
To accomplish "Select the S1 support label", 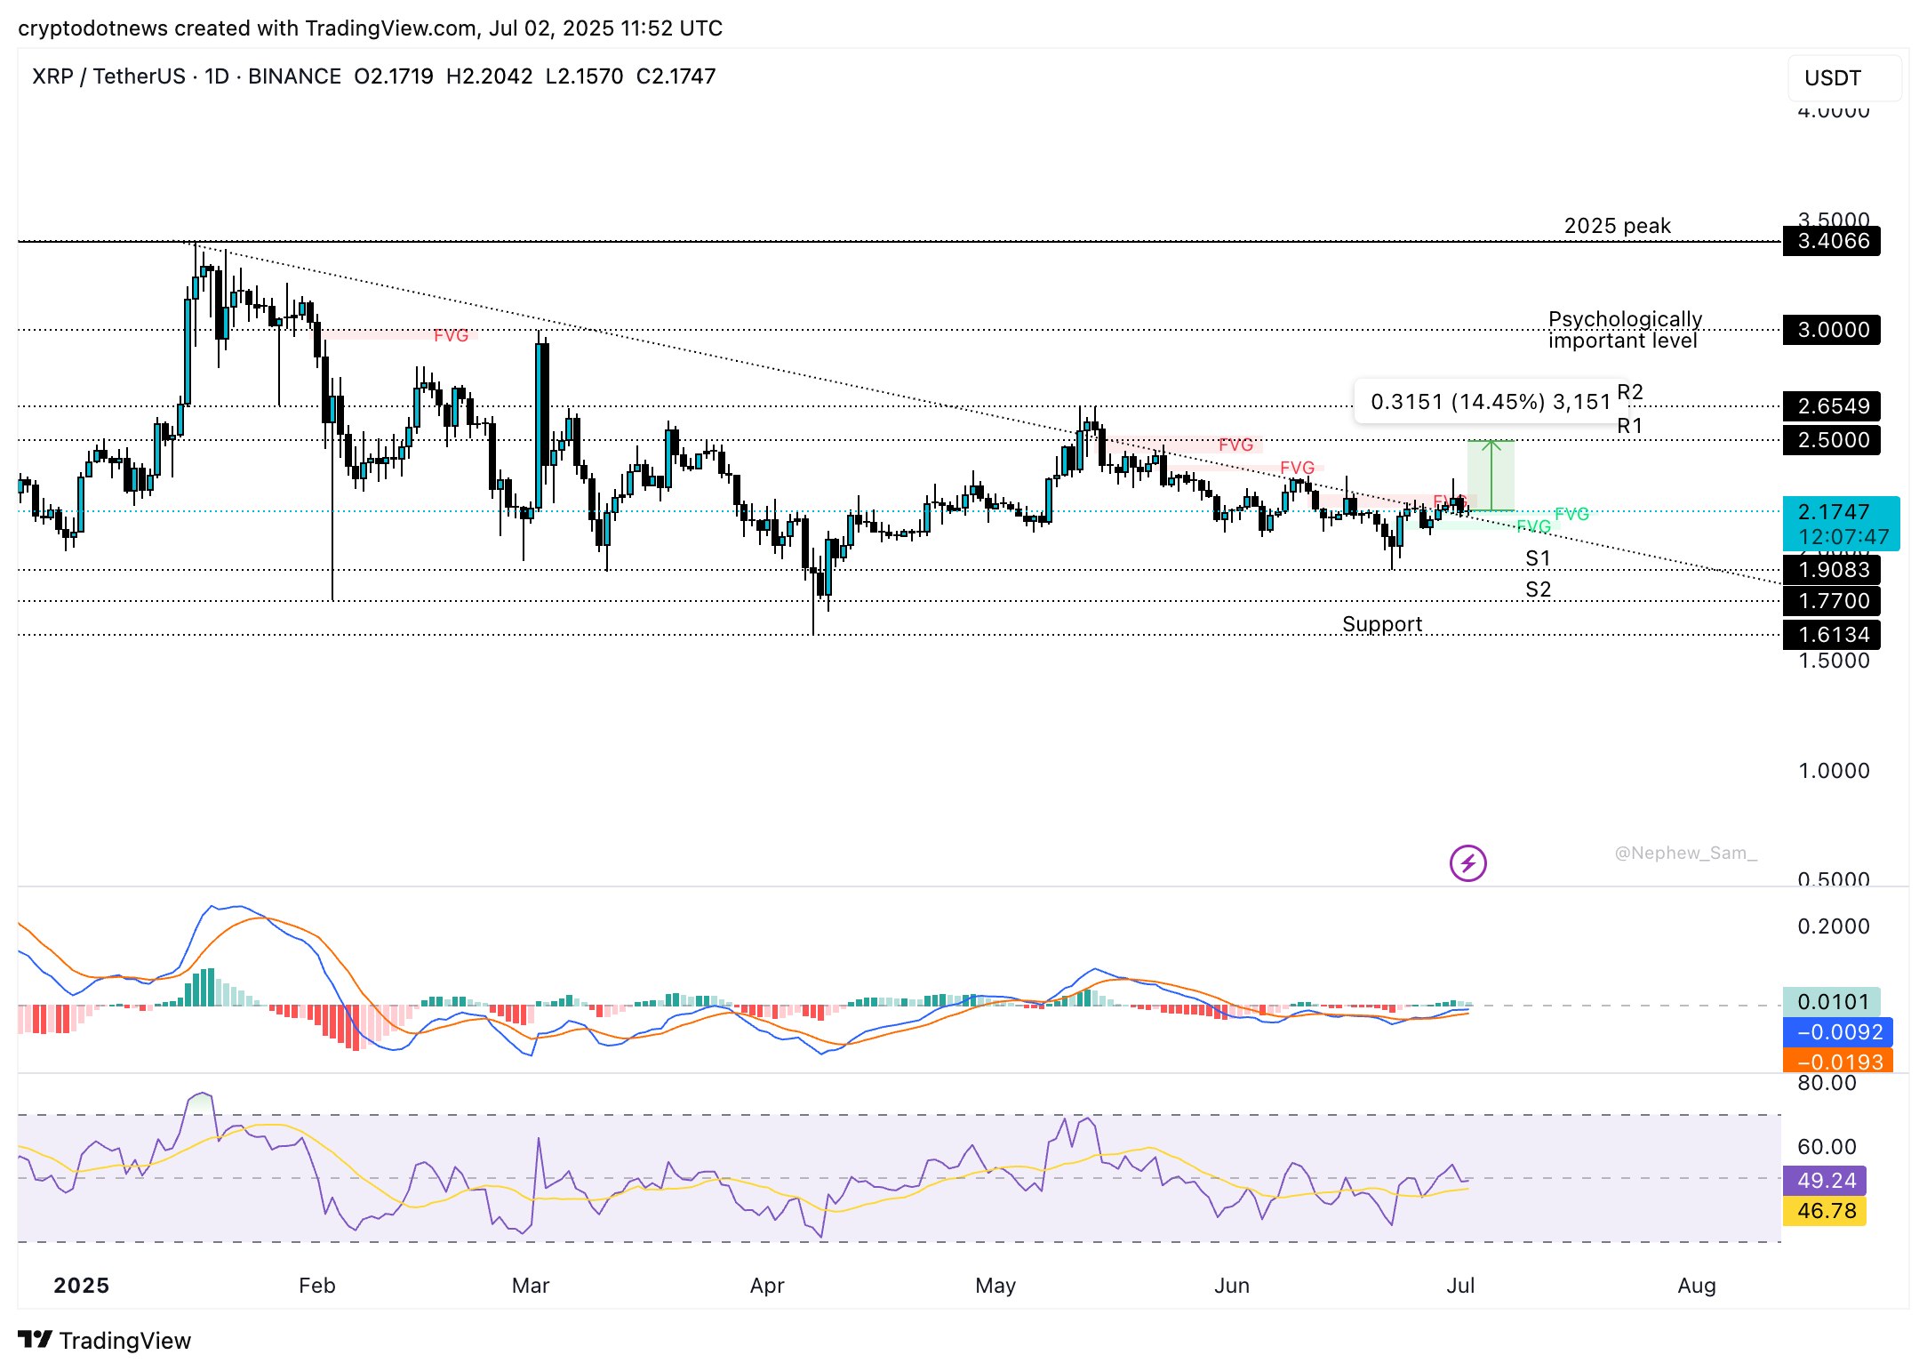I will click(x=1538, y=558).
